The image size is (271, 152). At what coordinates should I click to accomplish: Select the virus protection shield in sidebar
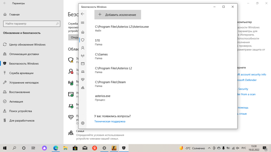pyautogui.click(x=83, y=40)
